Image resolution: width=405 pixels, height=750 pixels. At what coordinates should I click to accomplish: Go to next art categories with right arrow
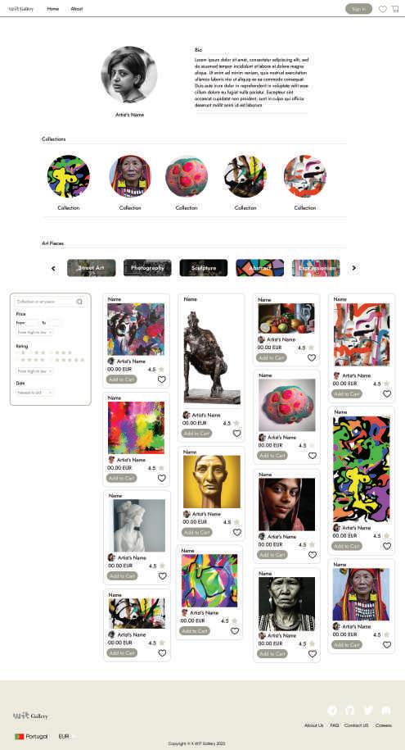tap(354, 268)
